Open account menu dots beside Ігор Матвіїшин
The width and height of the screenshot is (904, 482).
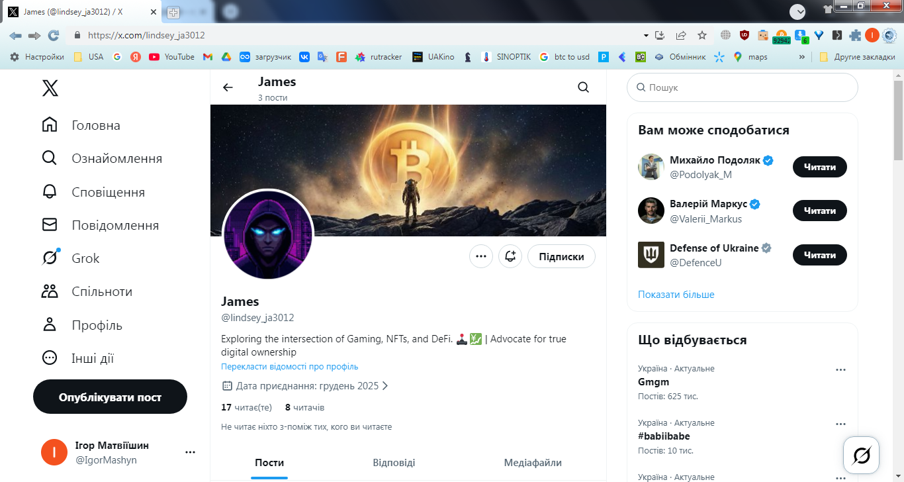(190, 452)
